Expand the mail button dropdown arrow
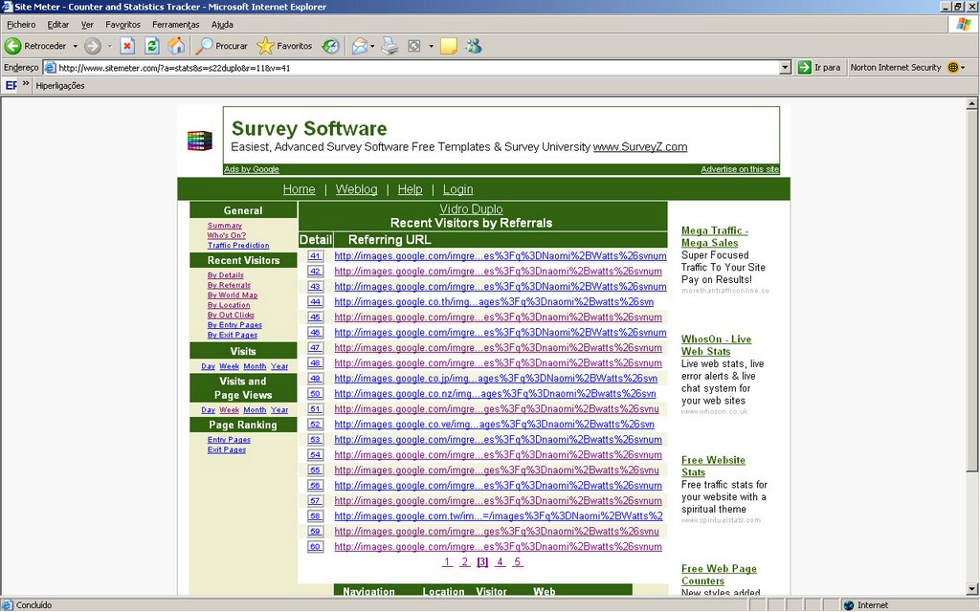The width and height of the screenshot is (980, 612). coord(372,46)
